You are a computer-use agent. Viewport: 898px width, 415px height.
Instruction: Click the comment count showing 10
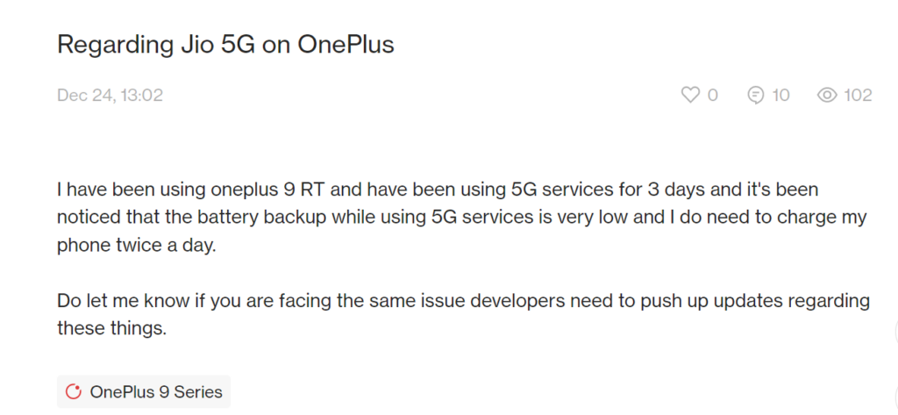[x=780, y=95]
